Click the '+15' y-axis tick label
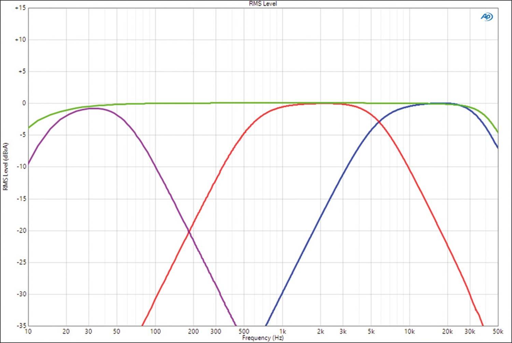 coord(20,8)
